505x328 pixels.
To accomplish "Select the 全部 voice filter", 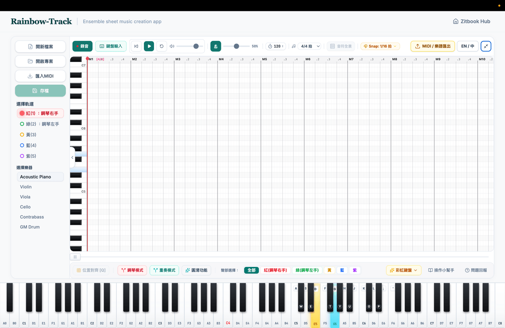I will point(251,270).
